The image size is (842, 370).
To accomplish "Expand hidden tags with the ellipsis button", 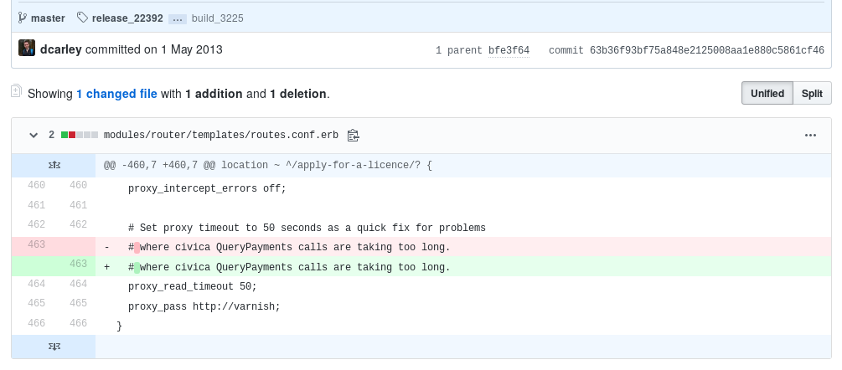I will [178, 18].
